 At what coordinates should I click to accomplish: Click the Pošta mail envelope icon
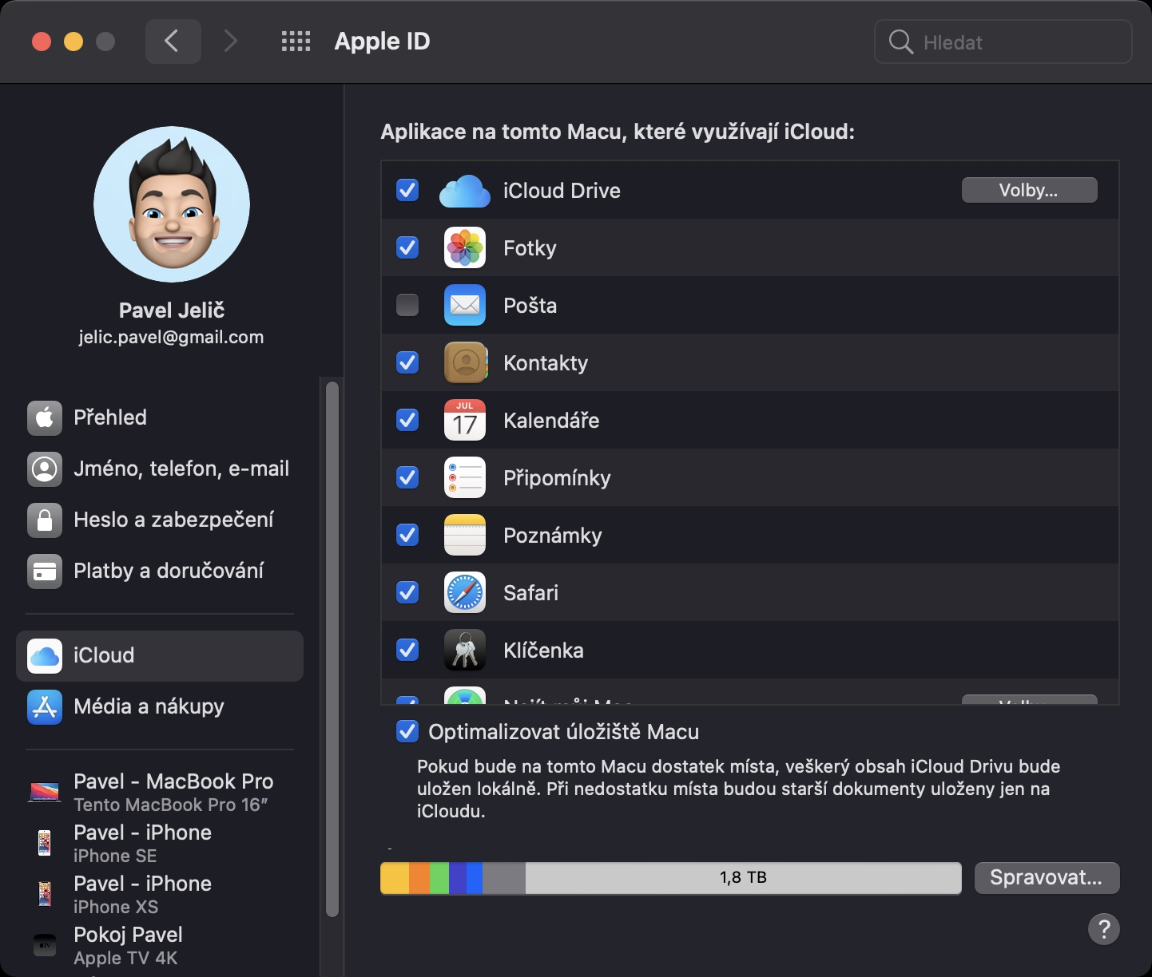tap(465, 306)
